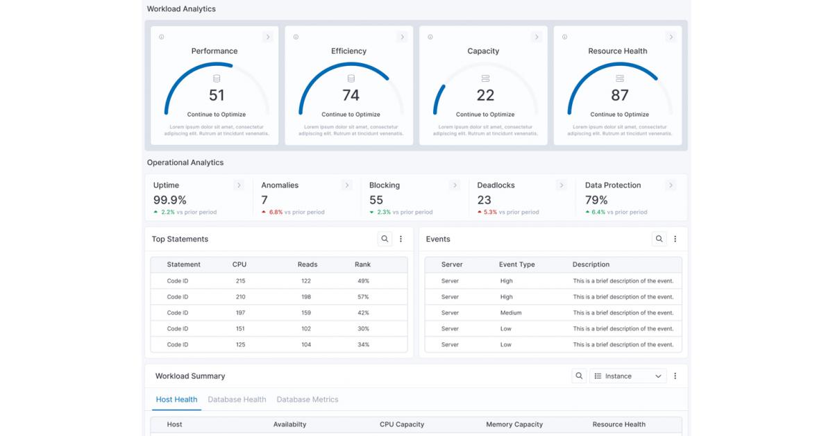Image resolution: width=833 pixels, height=436 pixels.
Task: Click the Event Type column header
Action: point(516,265)
